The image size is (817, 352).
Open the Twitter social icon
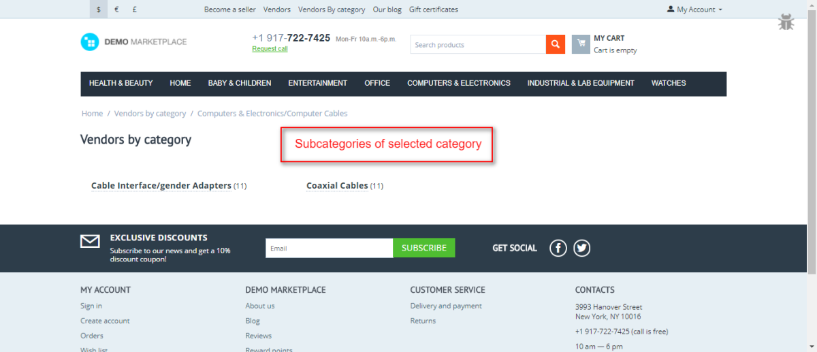[x=581, y=248]
